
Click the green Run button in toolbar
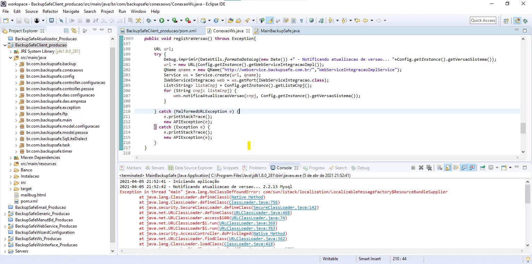162,21
